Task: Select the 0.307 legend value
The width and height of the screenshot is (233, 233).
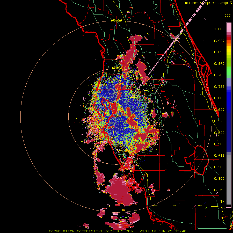Action: click(219, 178)
